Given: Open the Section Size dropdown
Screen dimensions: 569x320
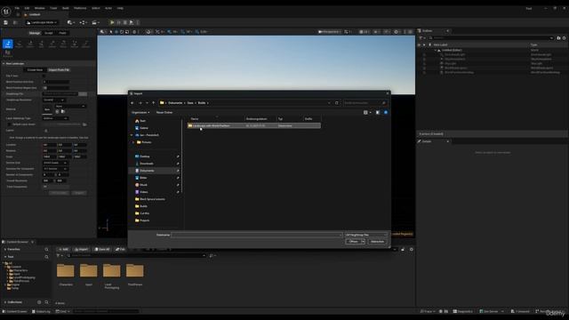Looking at the screenshot, I should pyautogui.click(x=55, y=163).
